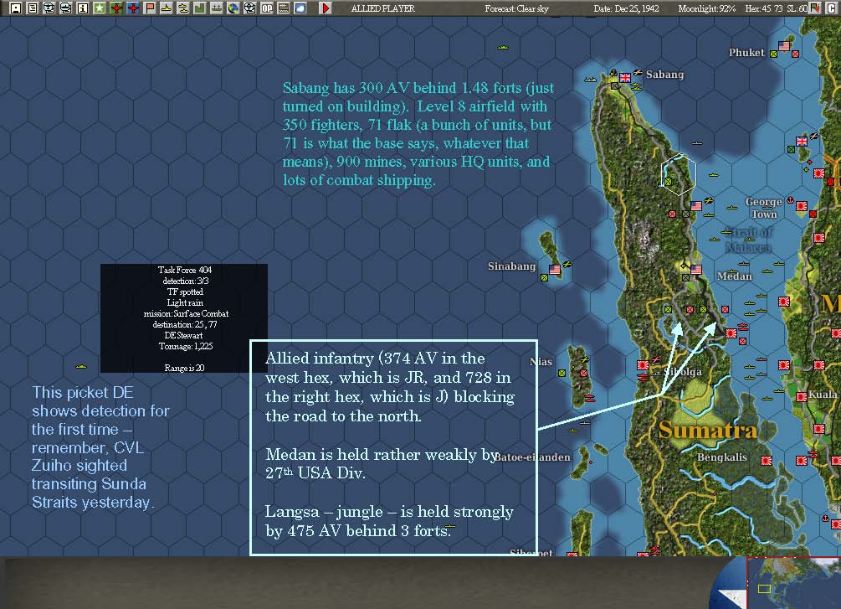Select the British flag unit at Sabang

[625, 77]
